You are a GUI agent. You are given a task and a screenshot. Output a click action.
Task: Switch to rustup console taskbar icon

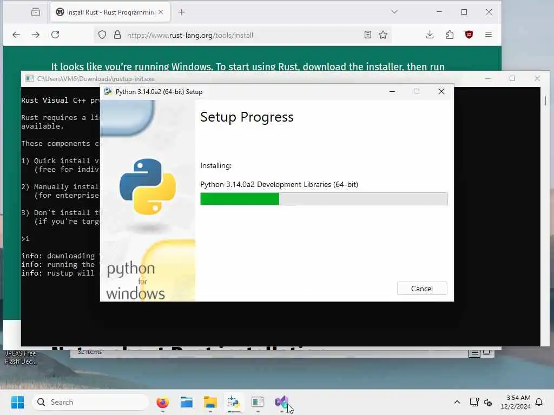[258, 402]
